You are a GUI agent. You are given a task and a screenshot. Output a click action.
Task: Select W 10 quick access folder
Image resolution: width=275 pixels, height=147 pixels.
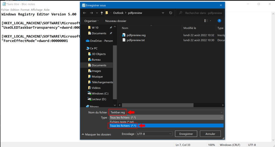click(95, 28)
